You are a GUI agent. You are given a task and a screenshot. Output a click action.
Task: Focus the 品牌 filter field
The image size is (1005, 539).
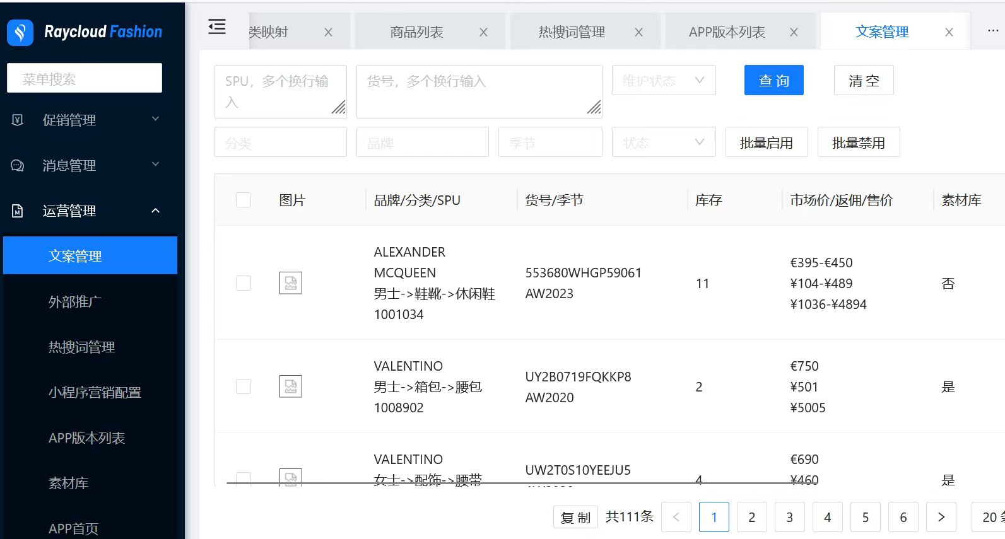click(423, 142)
